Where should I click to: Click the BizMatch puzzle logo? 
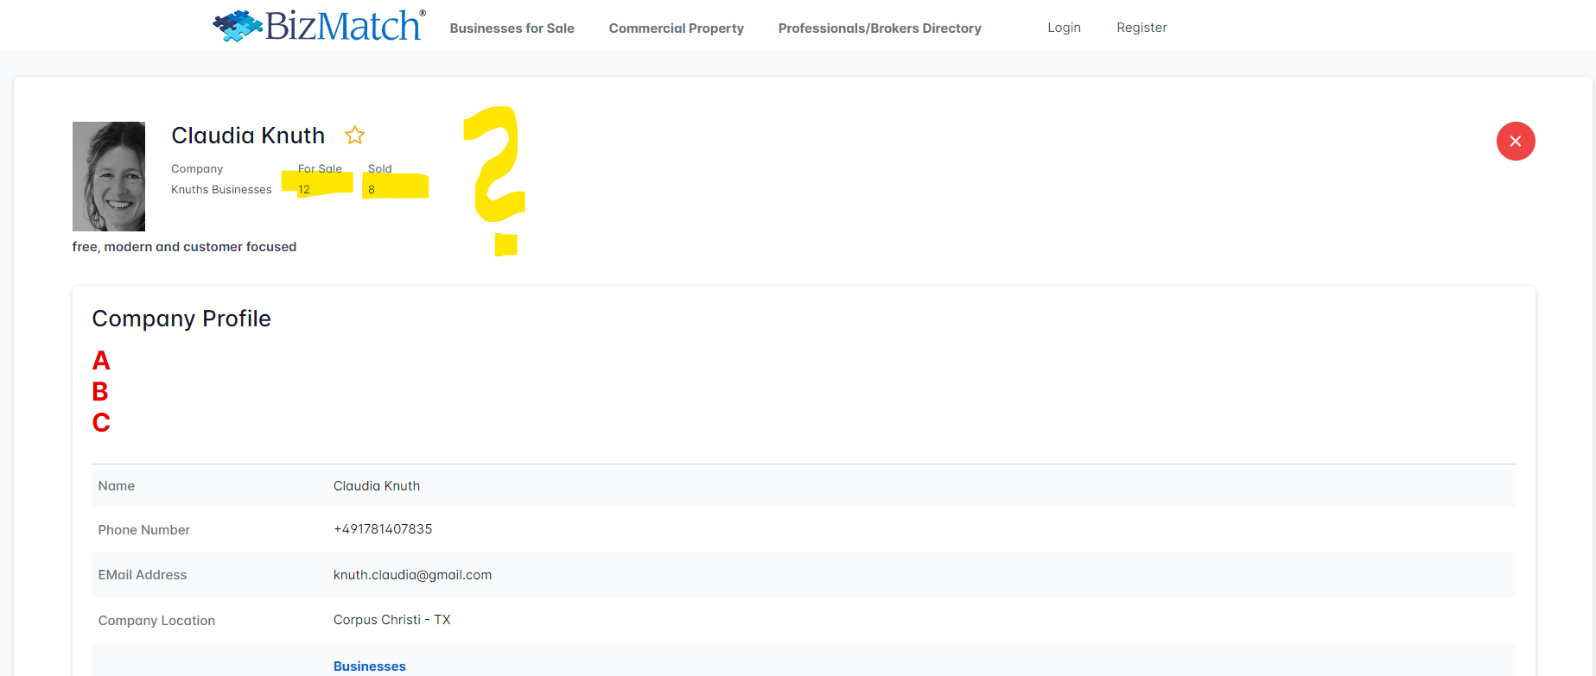[318, 26]
